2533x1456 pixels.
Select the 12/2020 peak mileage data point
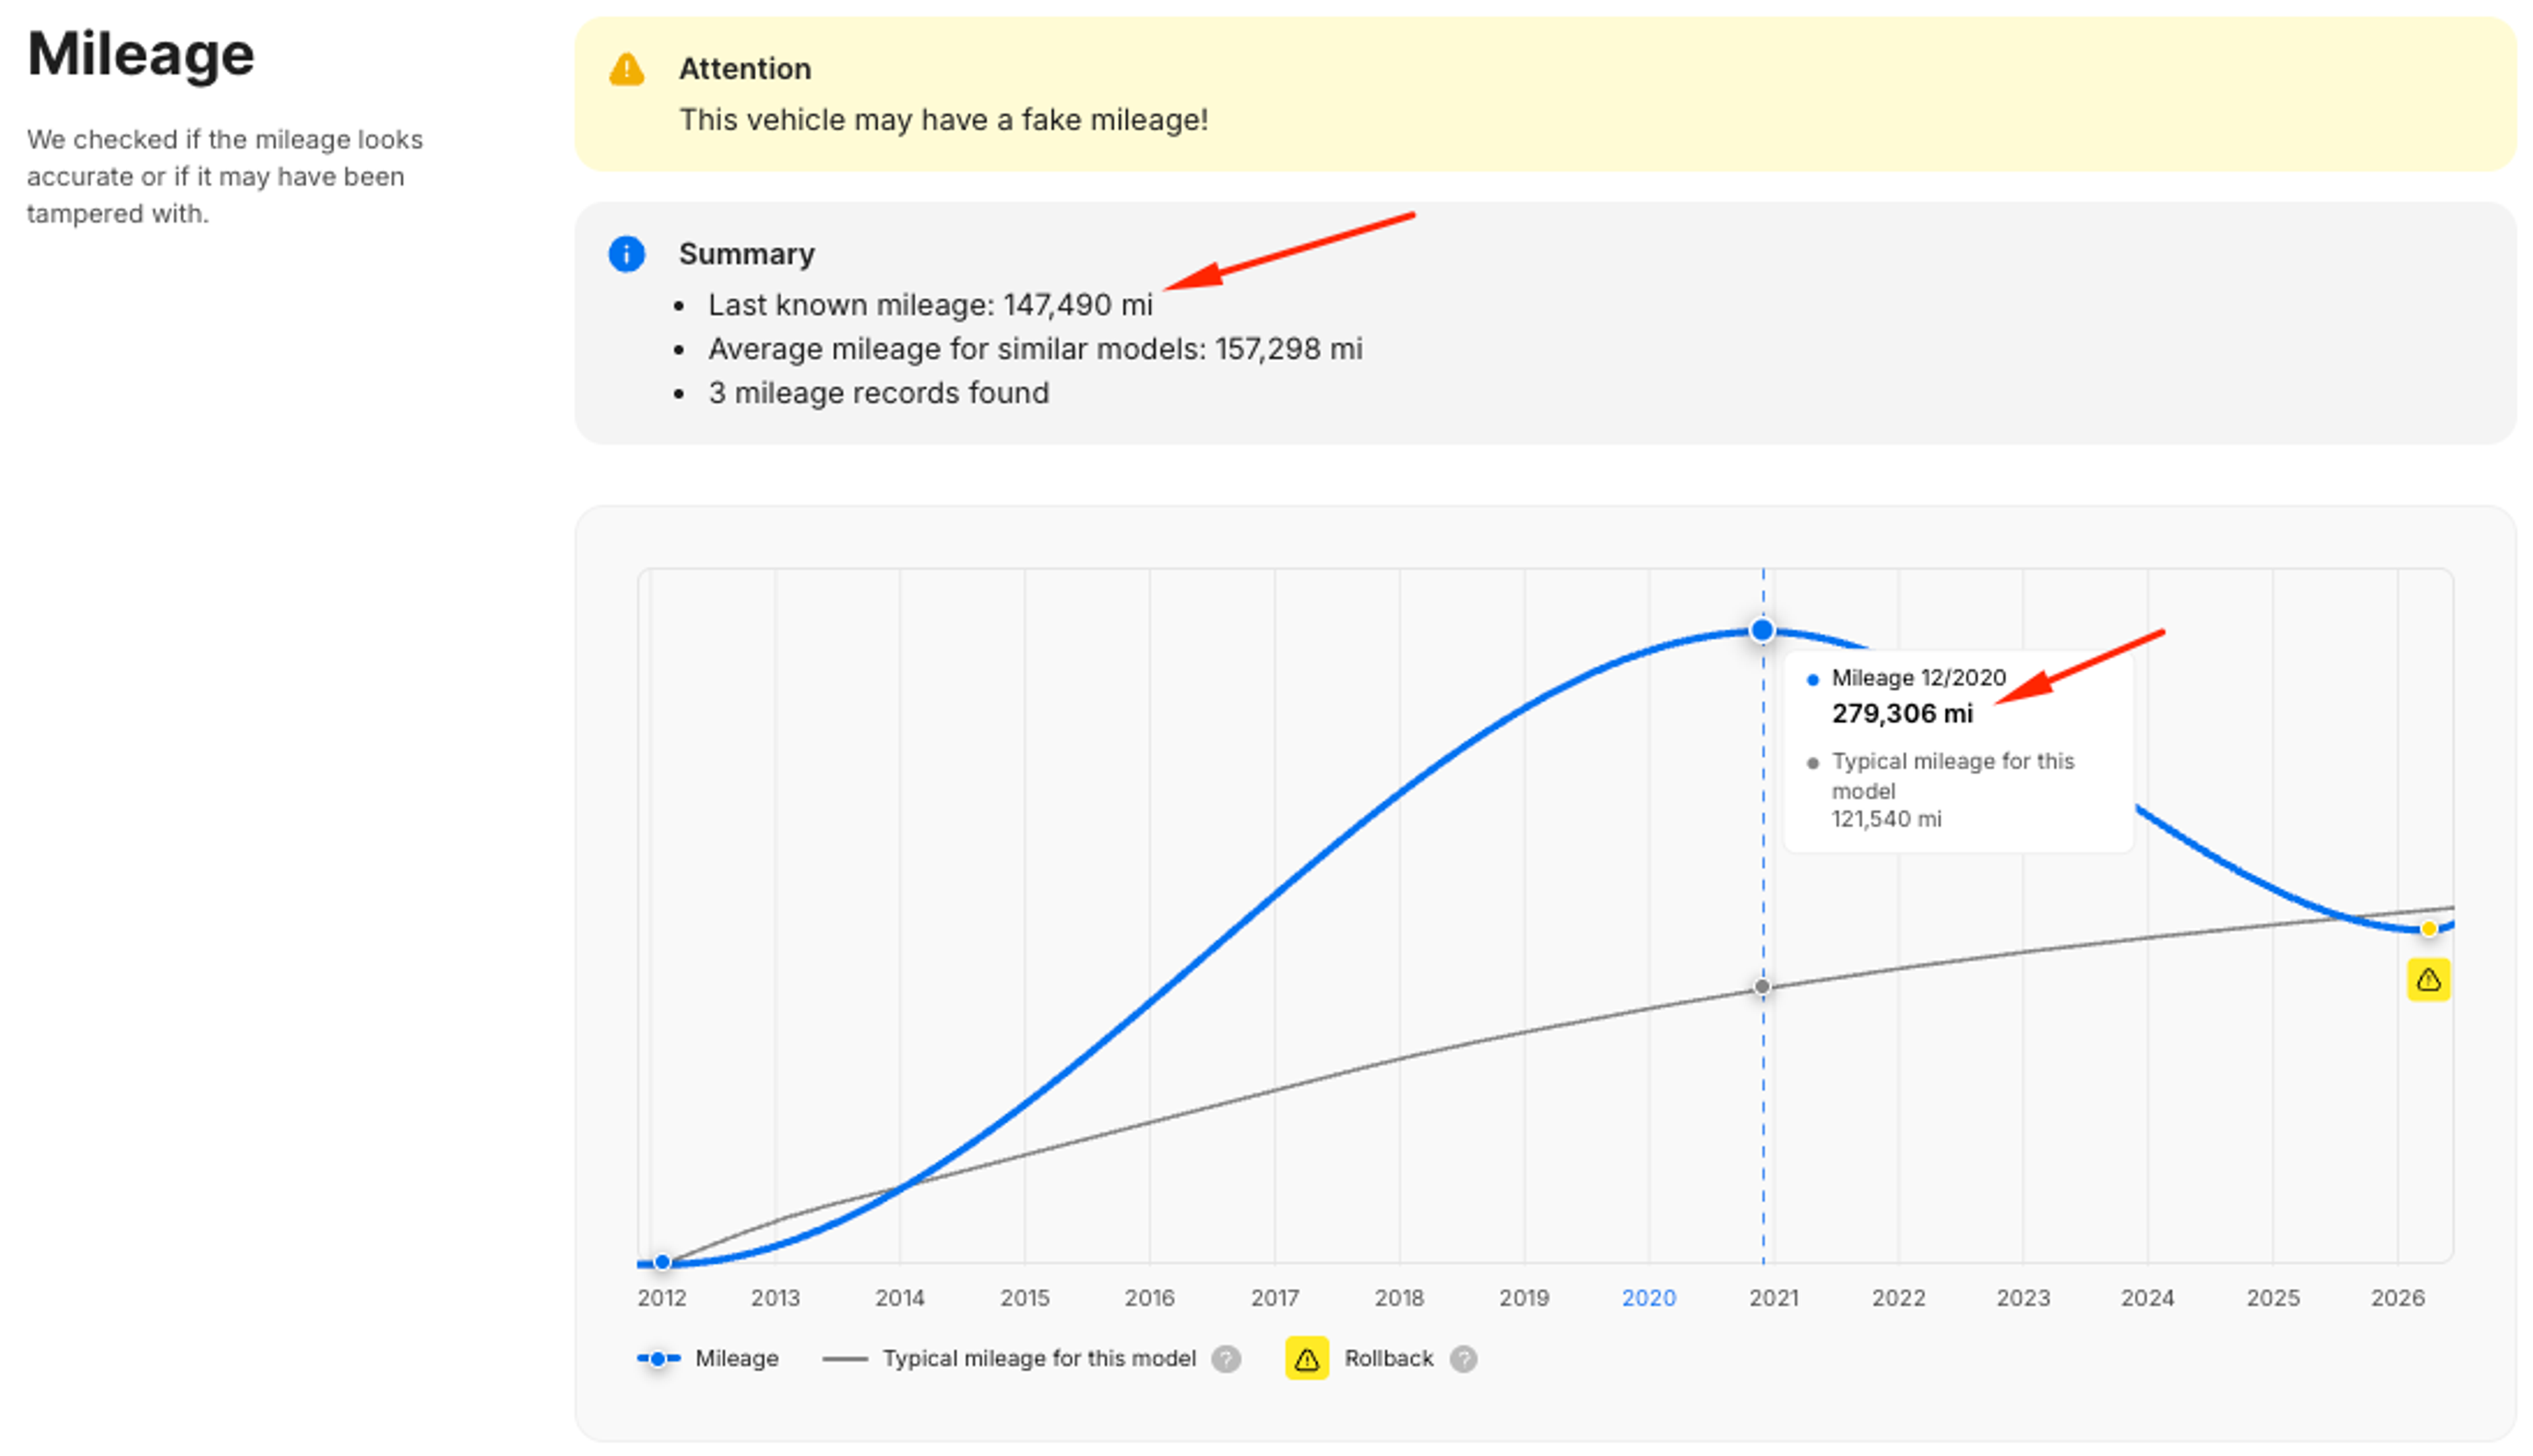[x=1762, y=631]
